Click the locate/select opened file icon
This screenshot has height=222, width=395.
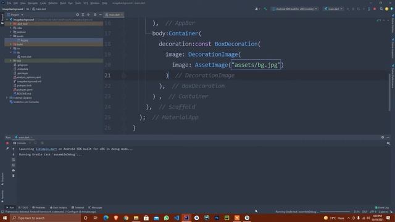77,15
